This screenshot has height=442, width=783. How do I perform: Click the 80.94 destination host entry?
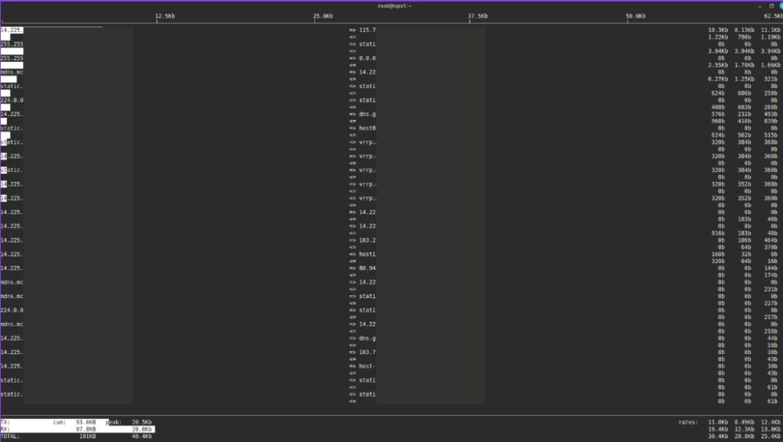(367, 268)
